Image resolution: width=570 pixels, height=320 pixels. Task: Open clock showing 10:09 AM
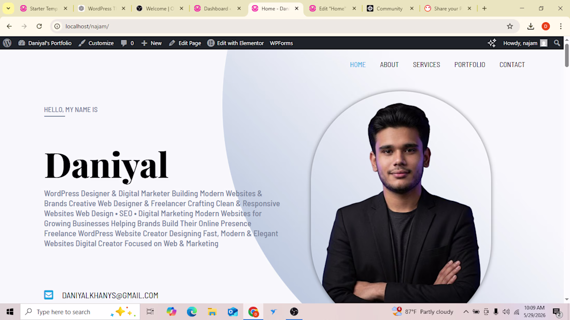[534, 312]
